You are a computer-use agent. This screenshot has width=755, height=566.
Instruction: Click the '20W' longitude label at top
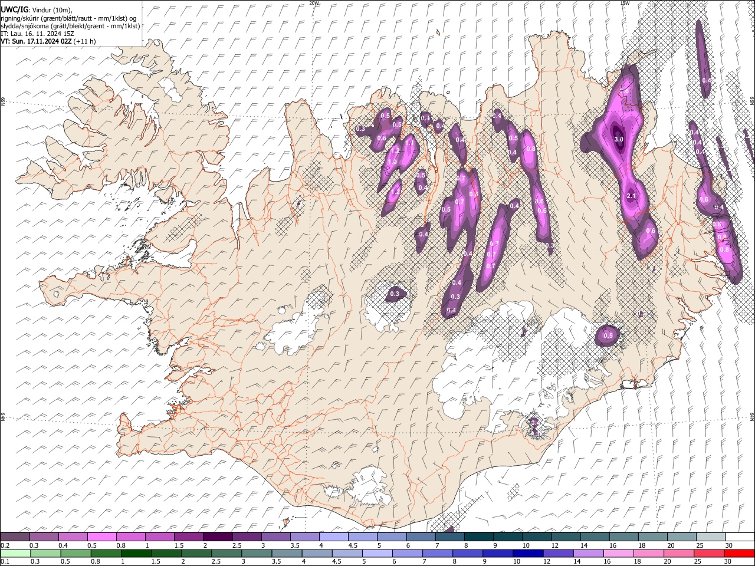tap(314, 3)
